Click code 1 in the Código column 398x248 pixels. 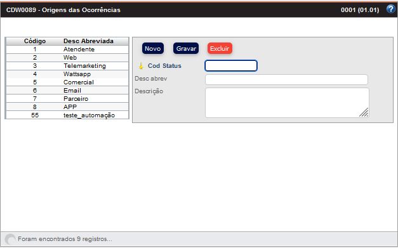coord(35,49)
